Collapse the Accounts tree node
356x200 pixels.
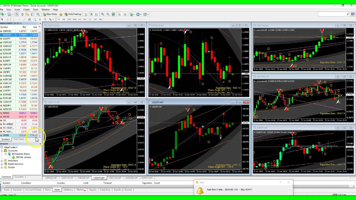pos(2,151)
